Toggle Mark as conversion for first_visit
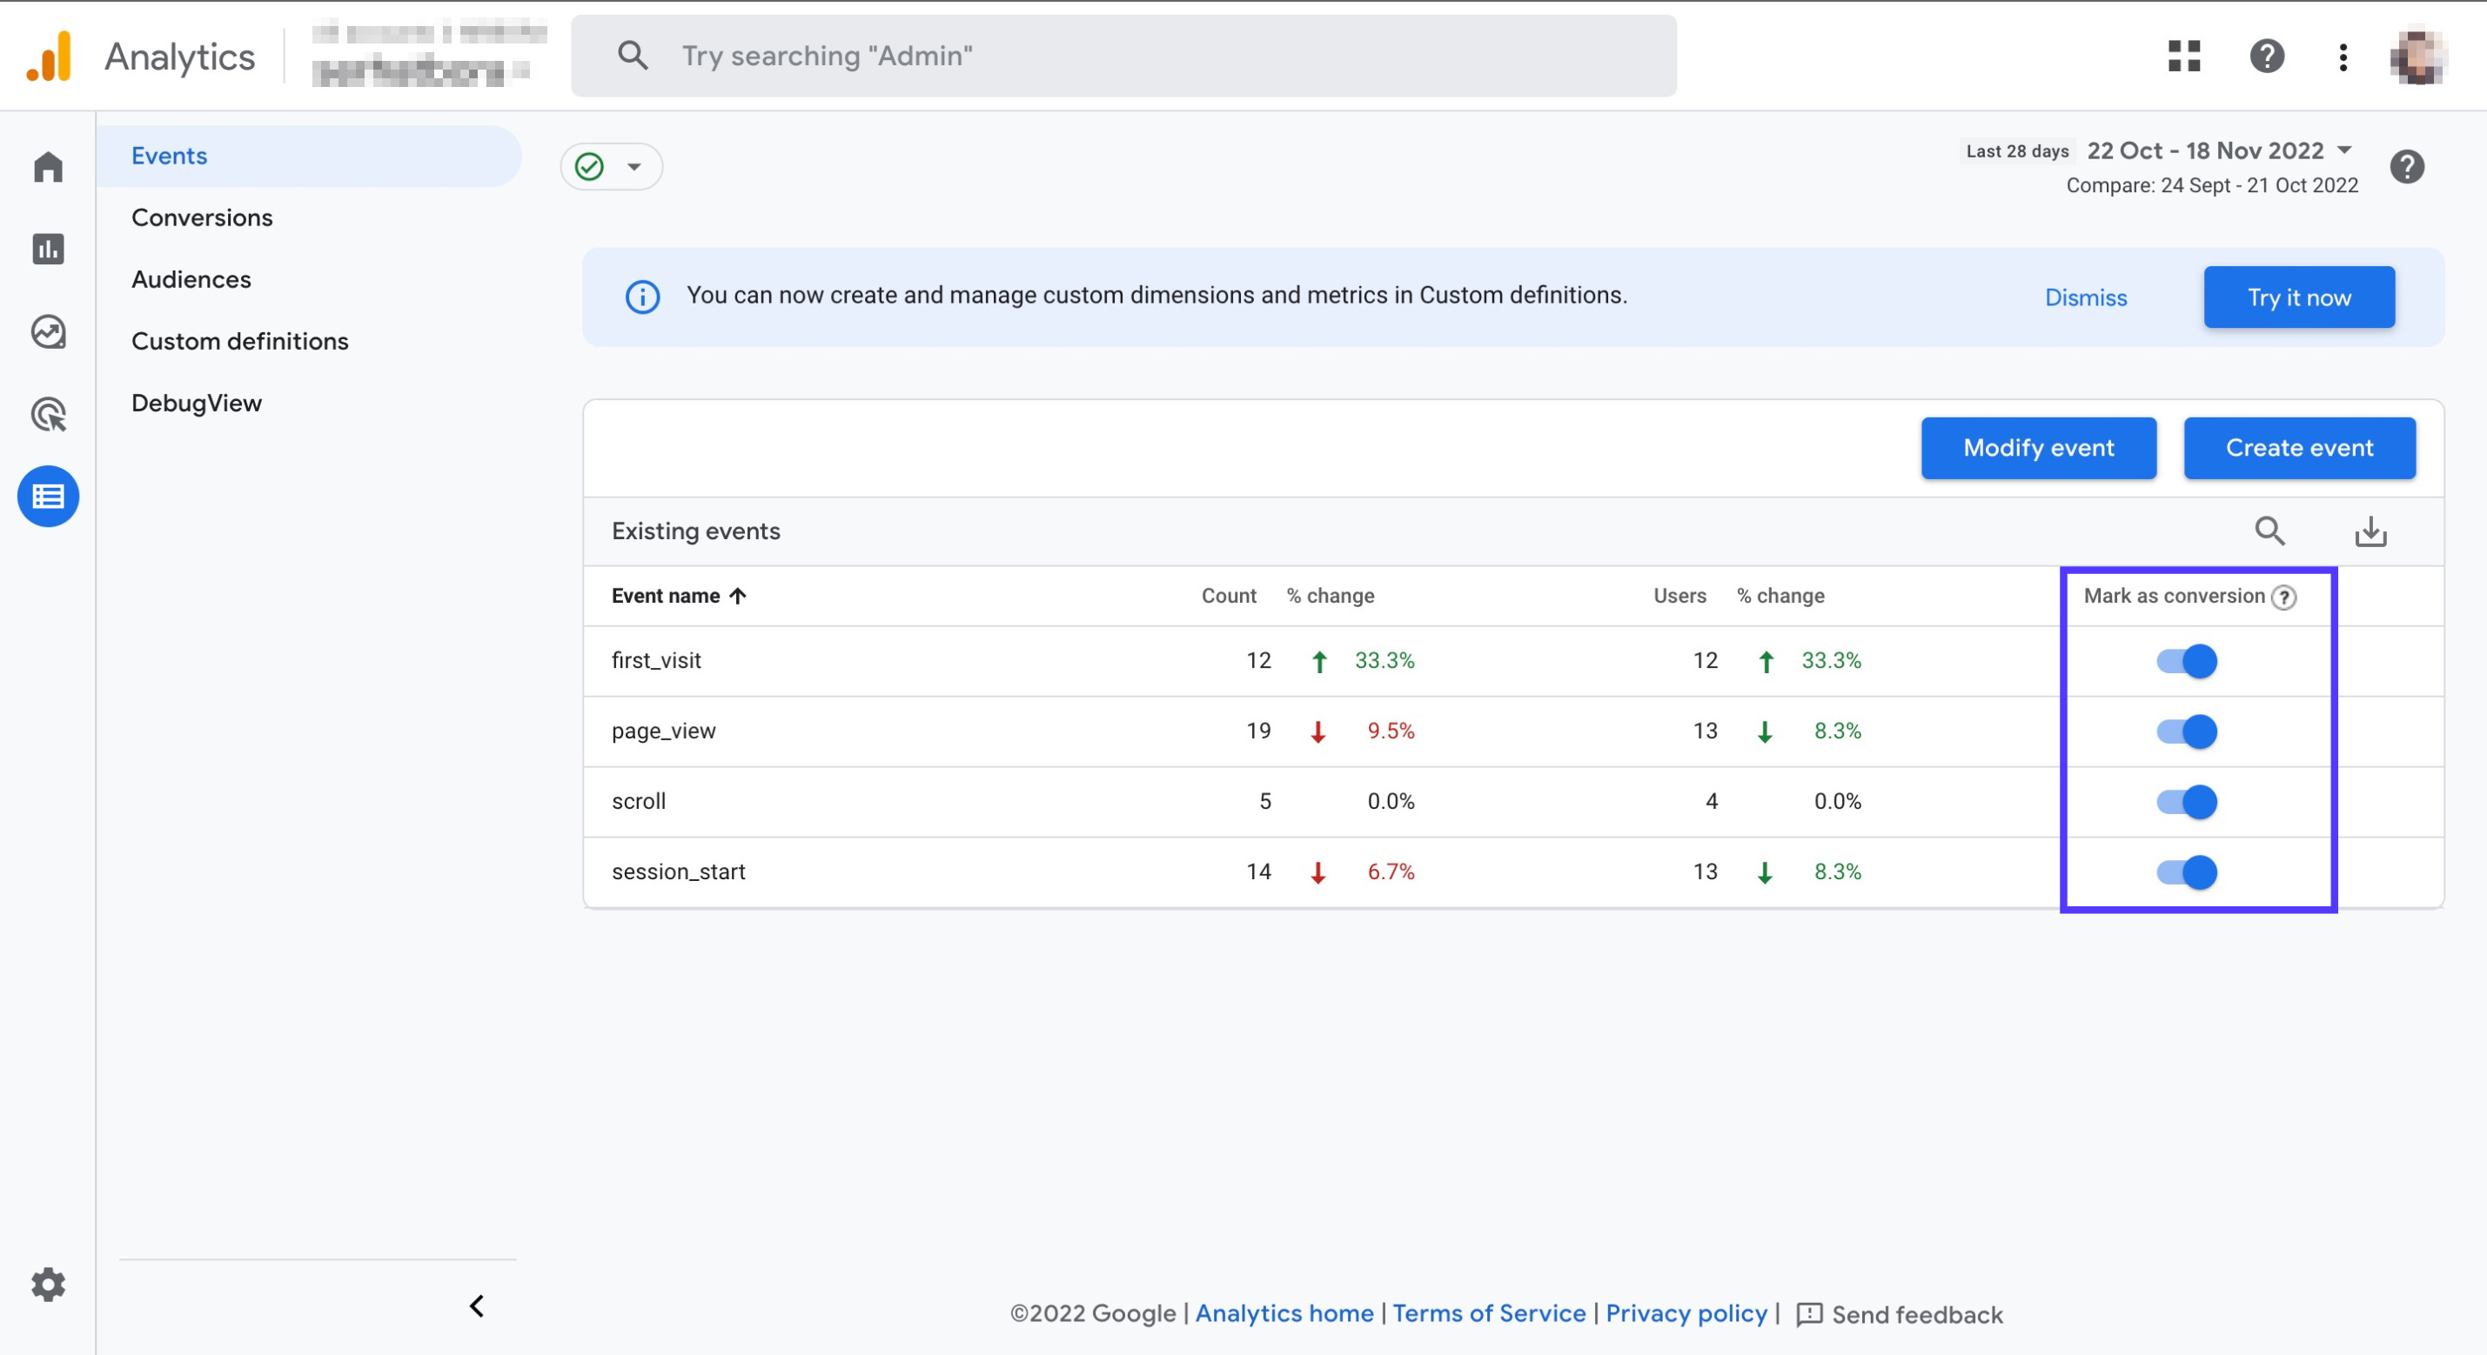 (x=2187, y=659)
